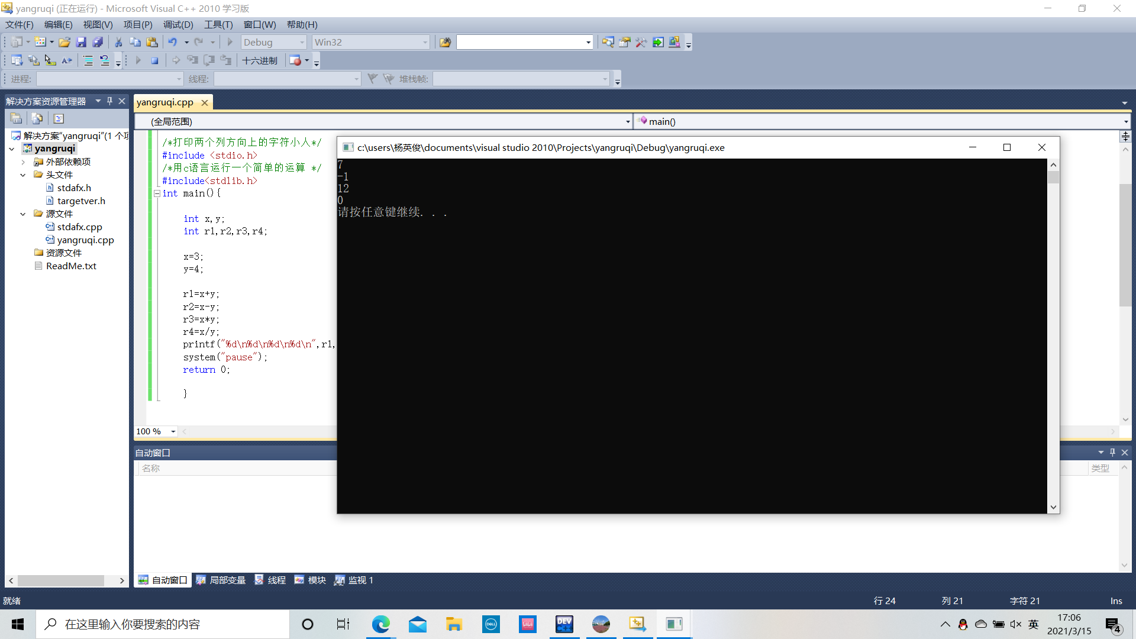Click the Undo arrow icon
The width and height of the screenshot is (1136, 639).
coord(173,42)
